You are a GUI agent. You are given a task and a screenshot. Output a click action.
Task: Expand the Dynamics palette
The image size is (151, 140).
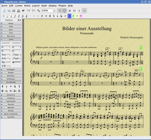[11, 95]
